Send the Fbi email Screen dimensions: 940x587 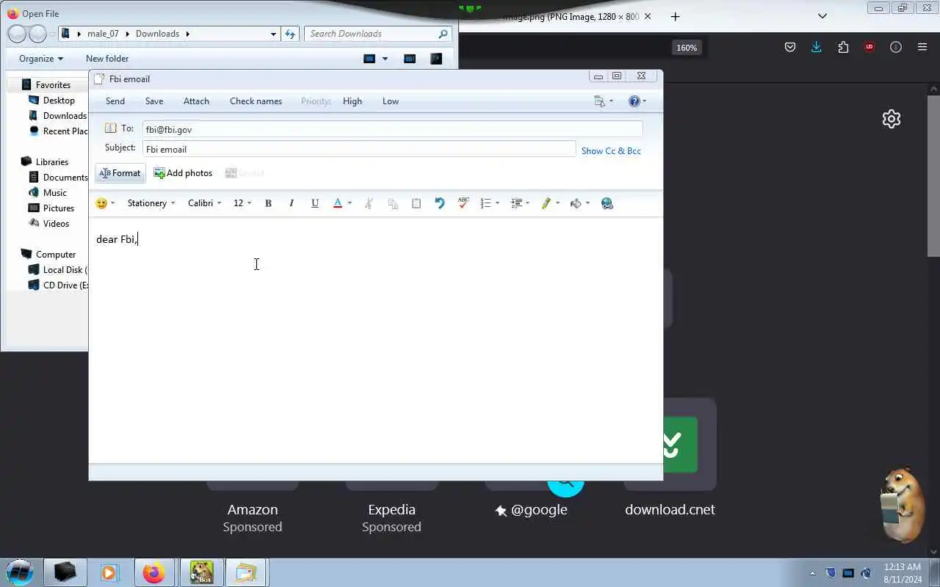click(x=115, y=101)
